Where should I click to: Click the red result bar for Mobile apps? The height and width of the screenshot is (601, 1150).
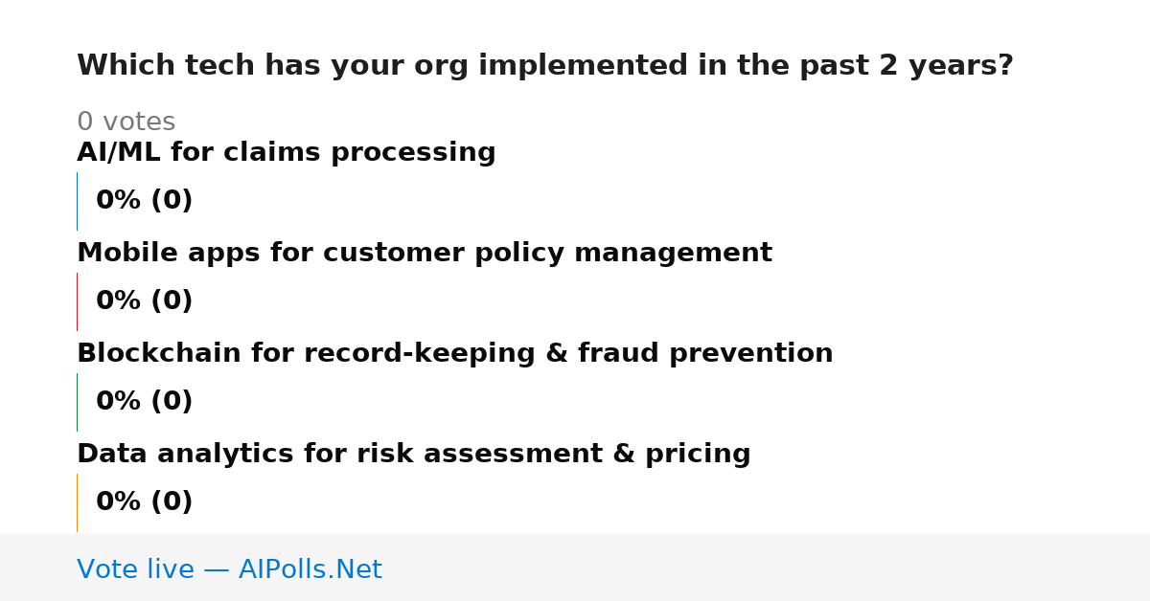77,301
